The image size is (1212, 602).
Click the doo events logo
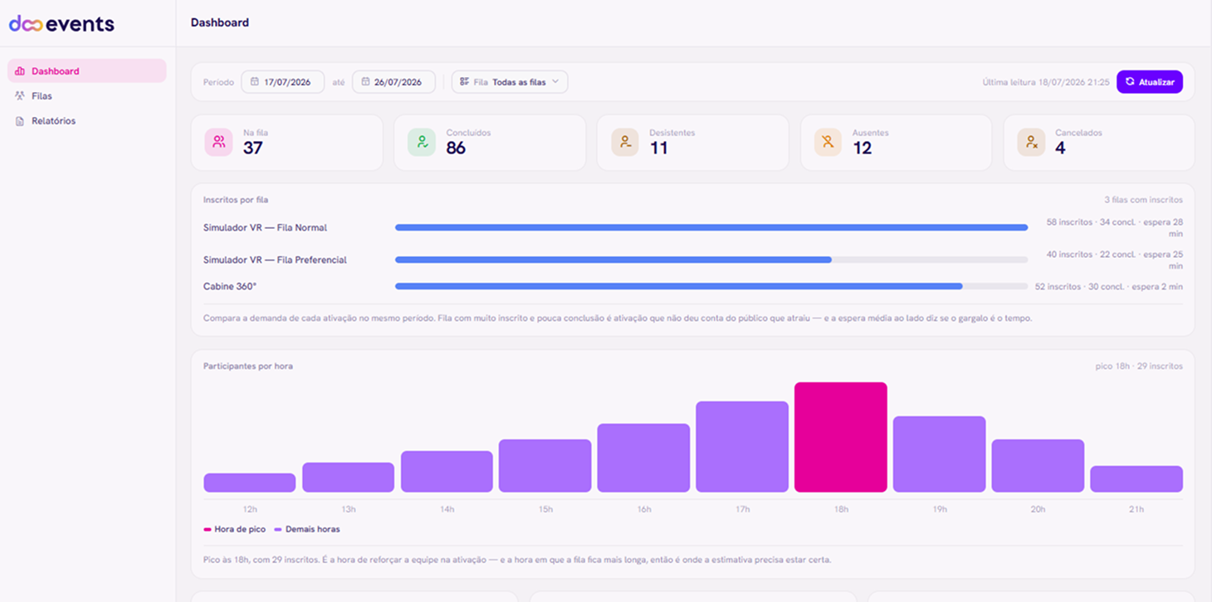[x=61, y=24]
